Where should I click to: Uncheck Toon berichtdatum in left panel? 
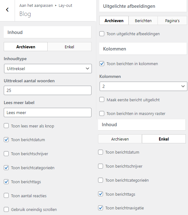coord(6,140)
